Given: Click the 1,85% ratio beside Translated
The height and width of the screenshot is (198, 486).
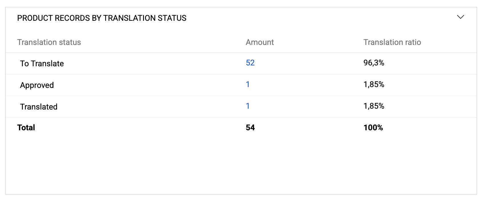Looking at the screenshot, I should 374,106.
